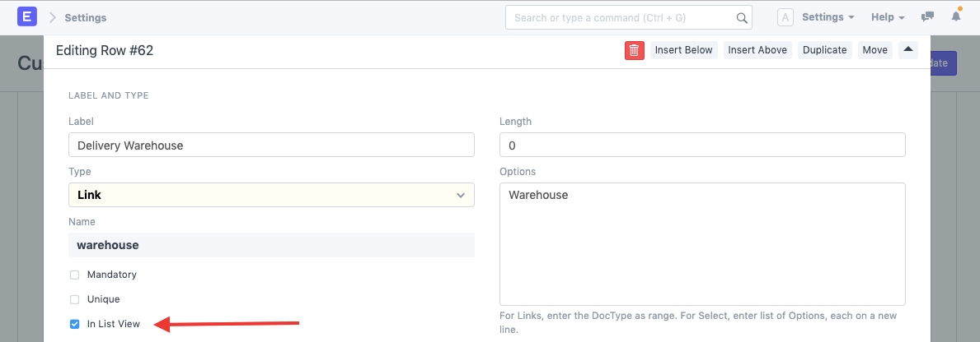
Task: Click the Label field containing Delivery Warehouse
Action: coord(271,145)
